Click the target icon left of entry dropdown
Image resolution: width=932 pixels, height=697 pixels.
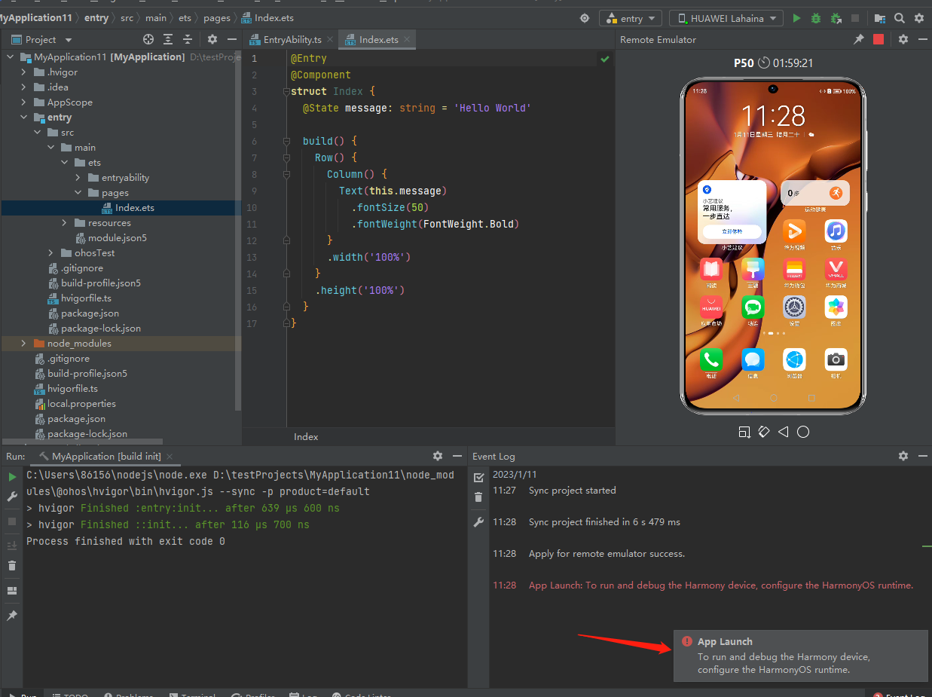click(585, 18)
